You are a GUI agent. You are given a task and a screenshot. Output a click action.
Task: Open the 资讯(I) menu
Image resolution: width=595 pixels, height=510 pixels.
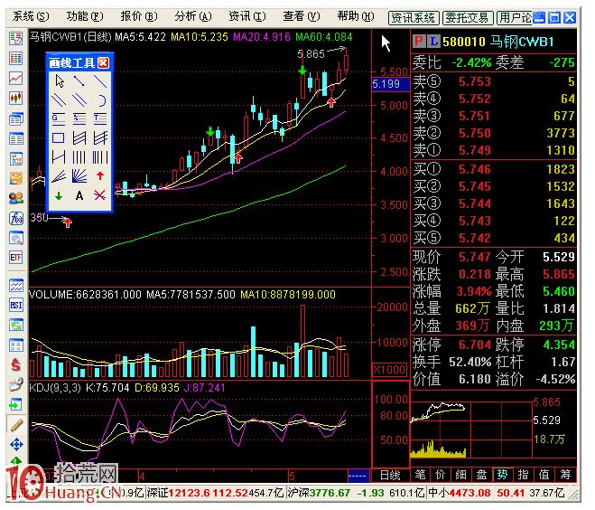coord(247,16)
